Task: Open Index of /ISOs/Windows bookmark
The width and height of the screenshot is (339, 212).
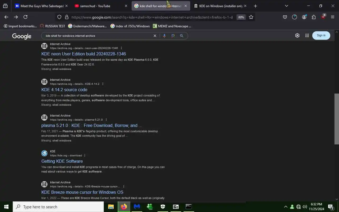Action: pyautogui.click(x=130, y=26)
